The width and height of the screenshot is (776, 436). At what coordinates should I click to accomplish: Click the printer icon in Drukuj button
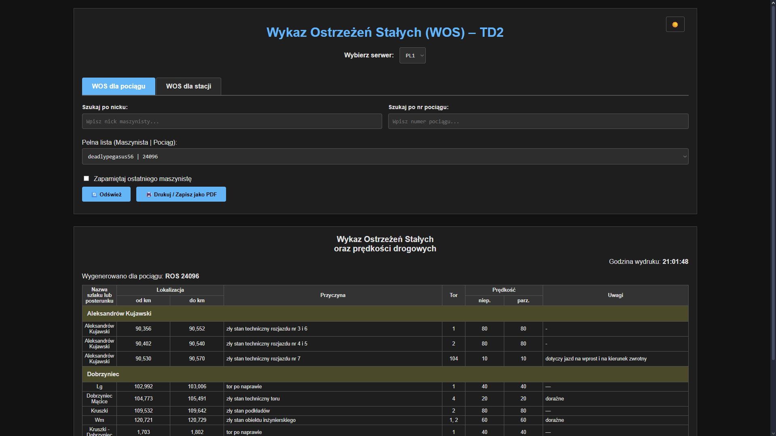click(x=148, y=195)
